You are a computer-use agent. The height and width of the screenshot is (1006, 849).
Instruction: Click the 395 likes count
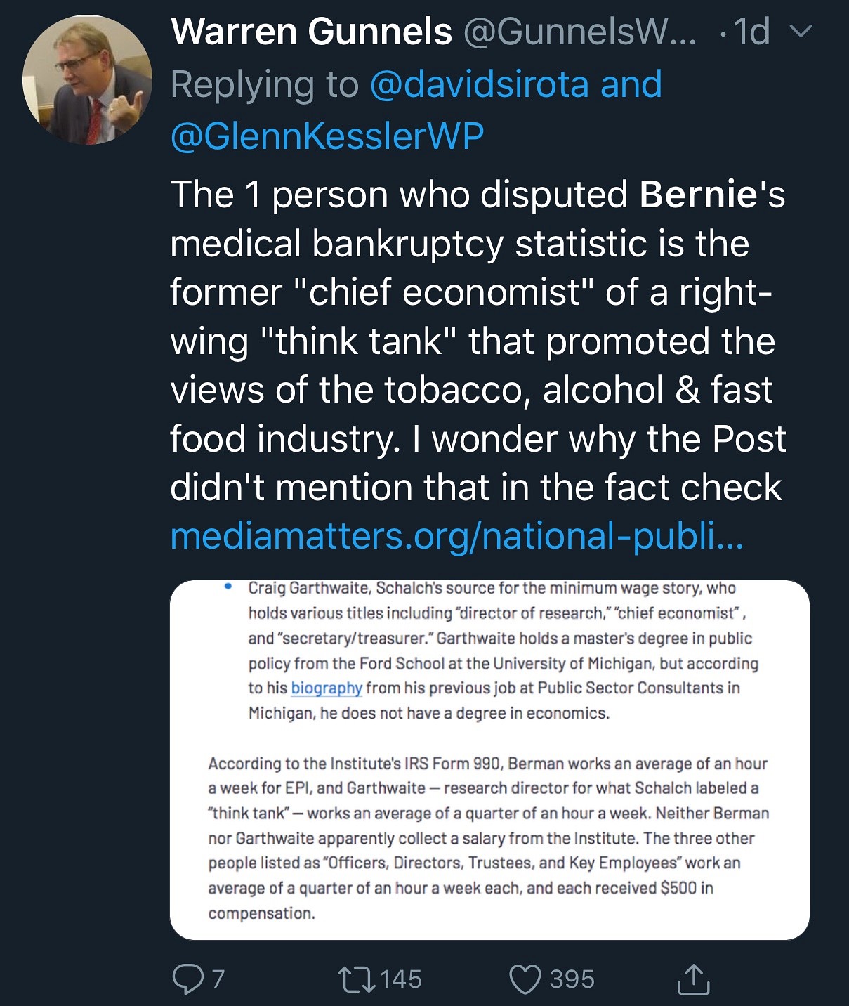(x=572, y=979)
